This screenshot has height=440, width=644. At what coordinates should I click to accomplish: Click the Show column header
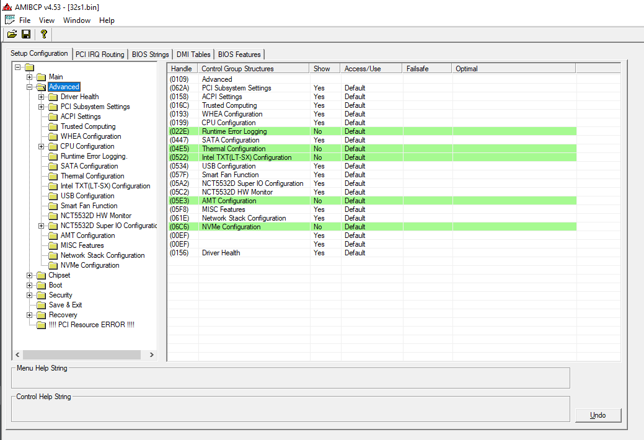[324, 69]
